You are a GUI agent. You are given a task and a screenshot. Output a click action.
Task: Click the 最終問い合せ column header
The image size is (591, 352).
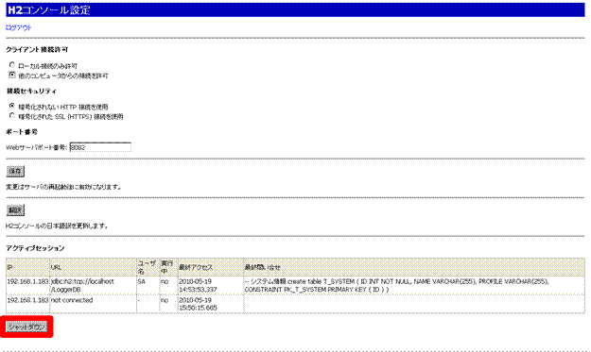point(414,267)
